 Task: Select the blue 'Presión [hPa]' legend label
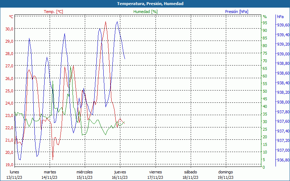[x=237, y=12]
